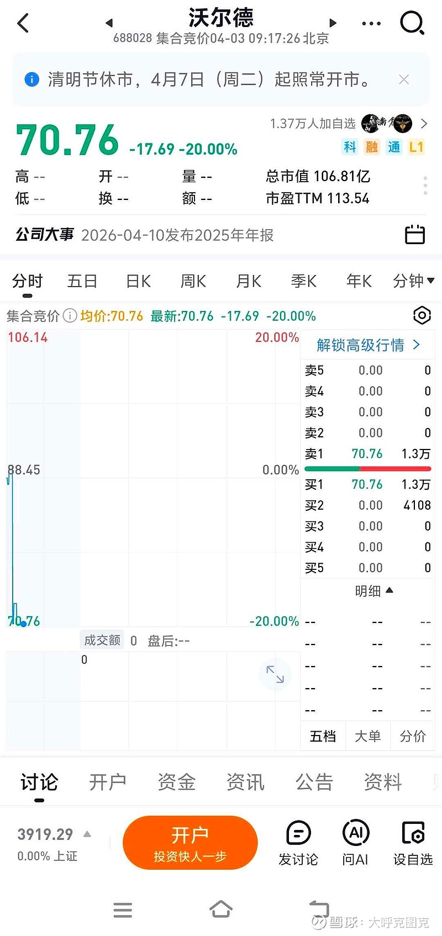Viewport: 442px width, 936px height.
Task: Open 解锁高级行情 link
Action: point(368,345)
